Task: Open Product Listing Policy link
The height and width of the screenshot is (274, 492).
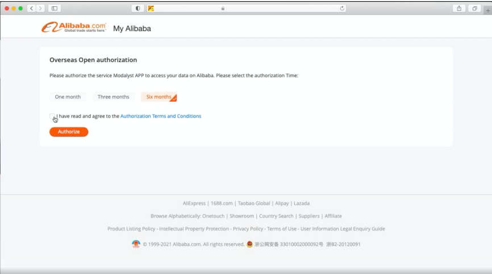Action: 131,229
